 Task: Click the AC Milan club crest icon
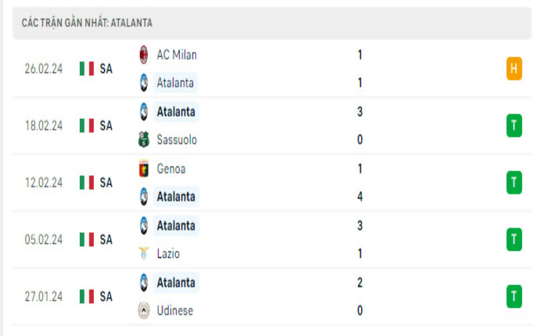point(144,55)
